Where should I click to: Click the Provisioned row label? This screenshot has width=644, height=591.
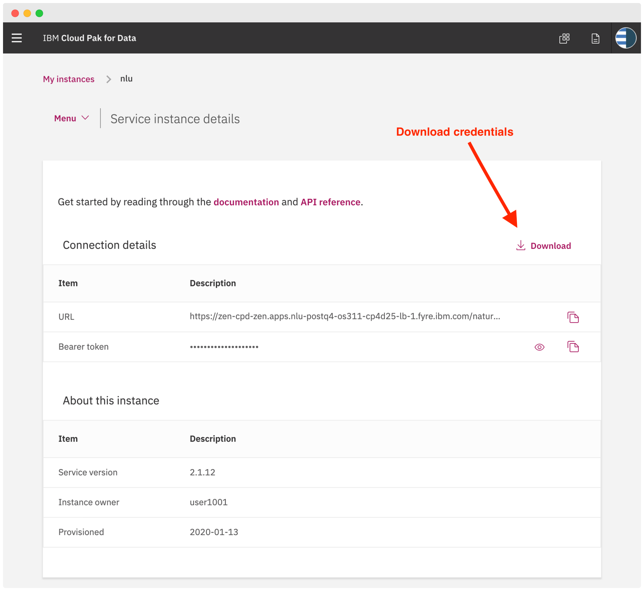81,532
